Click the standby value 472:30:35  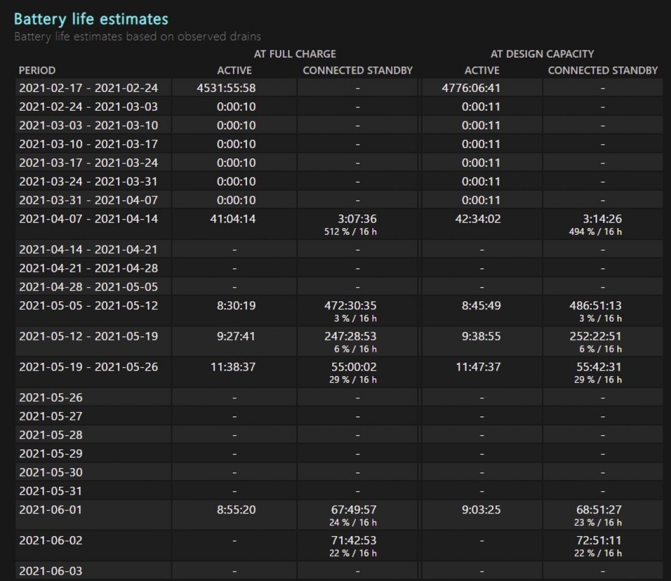[350, 305]
